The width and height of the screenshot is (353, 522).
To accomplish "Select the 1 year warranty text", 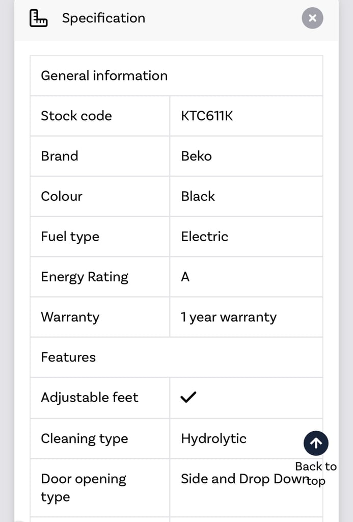I will pyautogui.click(x=229, y=317).
